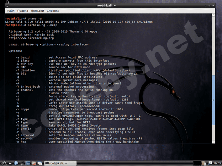222x166 pixels.
Task: Click the '-F prefix' option line
Action: [x=75, y=129]
